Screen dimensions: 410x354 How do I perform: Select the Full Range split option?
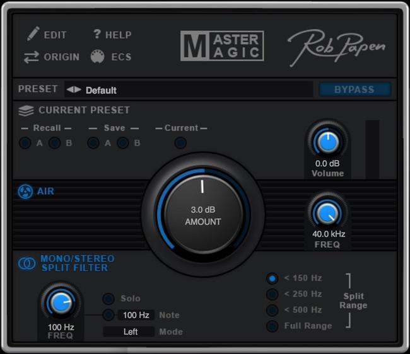(272, 326)
